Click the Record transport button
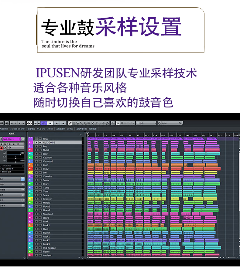The height and width of the screenshot is (272, 240). tap(63, 123)
